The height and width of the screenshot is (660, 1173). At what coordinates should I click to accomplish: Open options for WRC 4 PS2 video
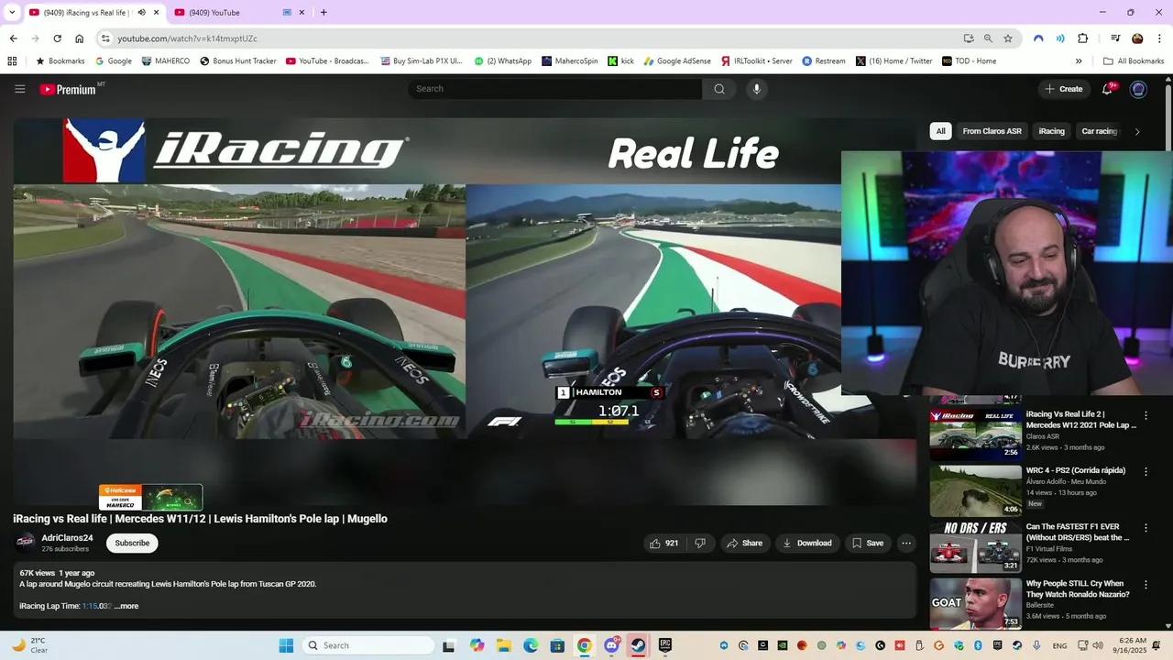click(x=1146, y=471)
